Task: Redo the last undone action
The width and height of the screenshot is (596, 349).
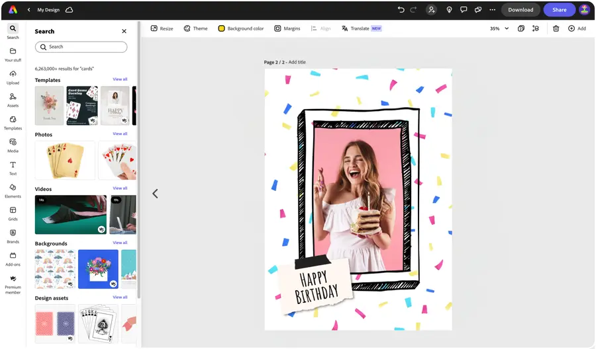Action: pos(413,10)
